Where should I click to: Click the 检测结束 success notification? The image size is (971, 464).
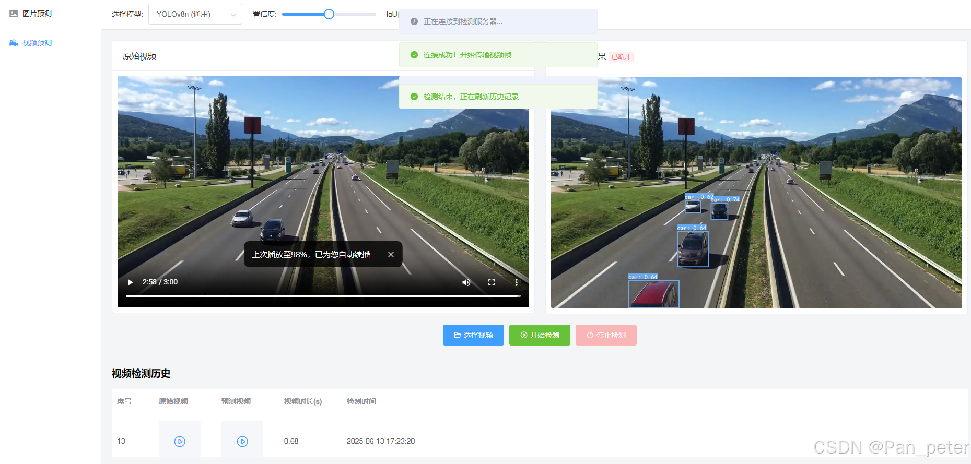click(498, 97)
